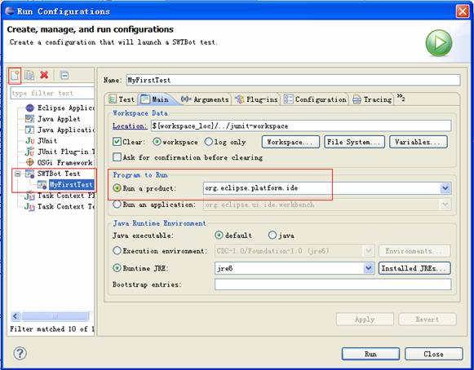Show more tabs via chevron overflow

[x=401, y=97]
